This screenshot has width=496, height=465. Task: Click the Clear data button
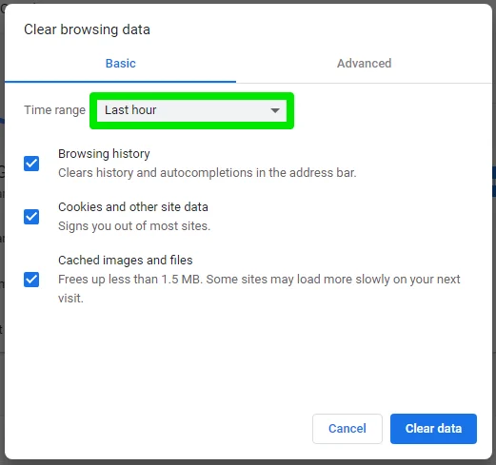coord(433,429)
